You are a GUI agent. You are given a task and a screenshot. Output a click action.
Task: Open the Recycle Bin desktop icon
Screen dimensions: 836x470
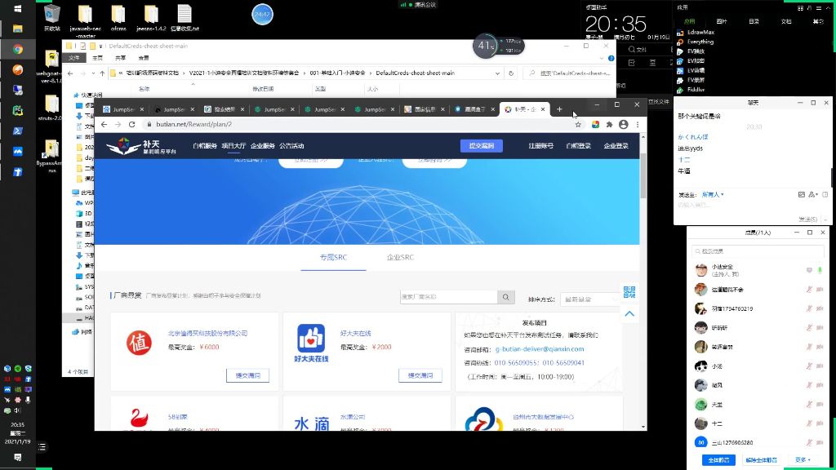(x=51, y=18)
